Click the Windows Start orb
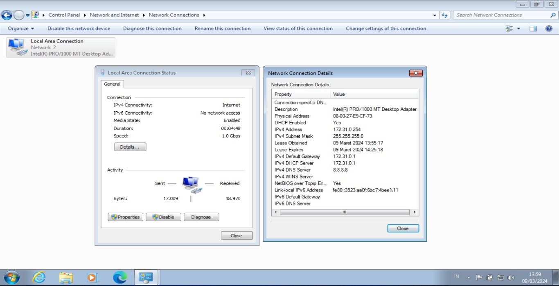Image resolution: width=559 pixels, height=286 pixels. click(x=11, y=277)
